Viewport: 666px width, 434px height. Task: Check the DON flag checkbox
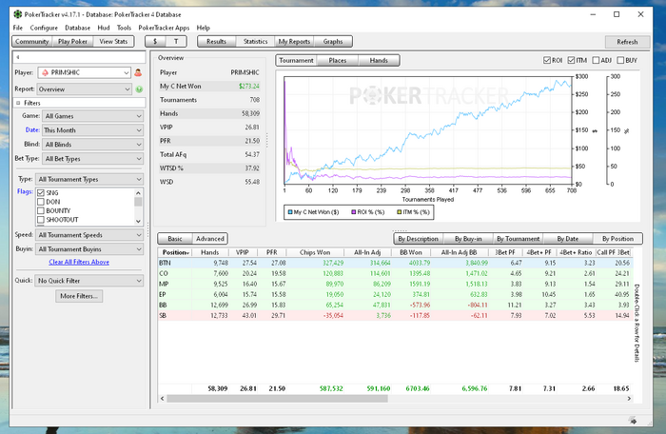41,202
